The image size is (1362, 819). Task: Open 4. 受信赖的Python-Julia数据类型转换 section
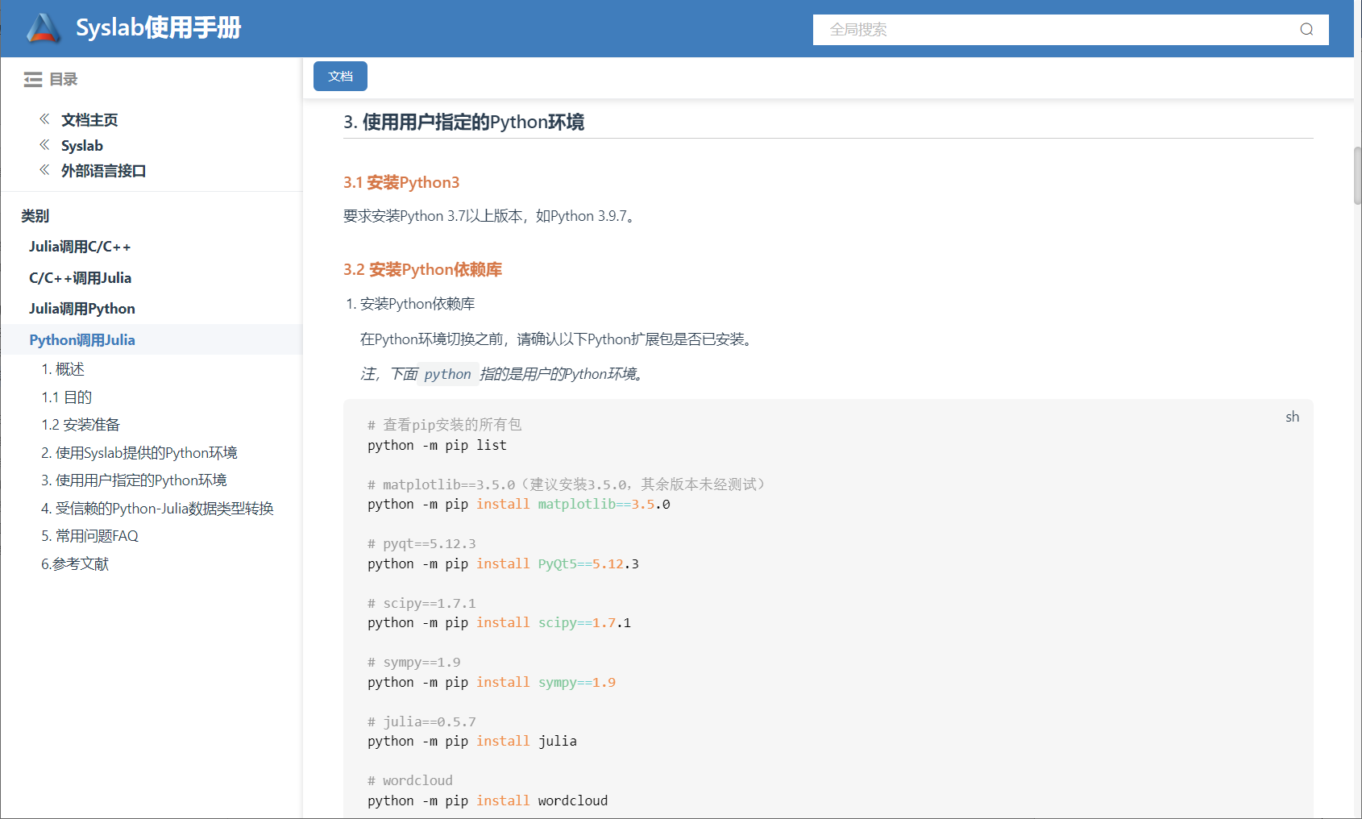(x=157, y=509)
